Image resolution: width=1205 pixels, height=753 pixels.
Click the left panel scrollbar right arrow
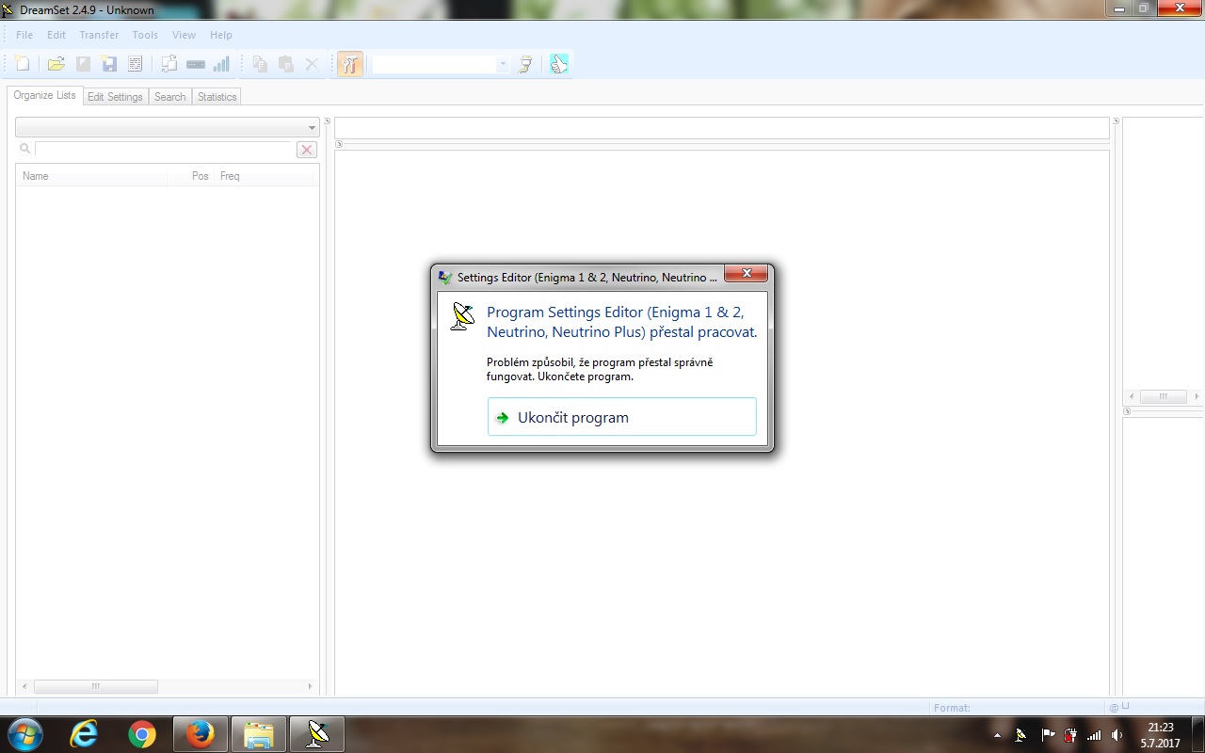click(x=310, y=687)
